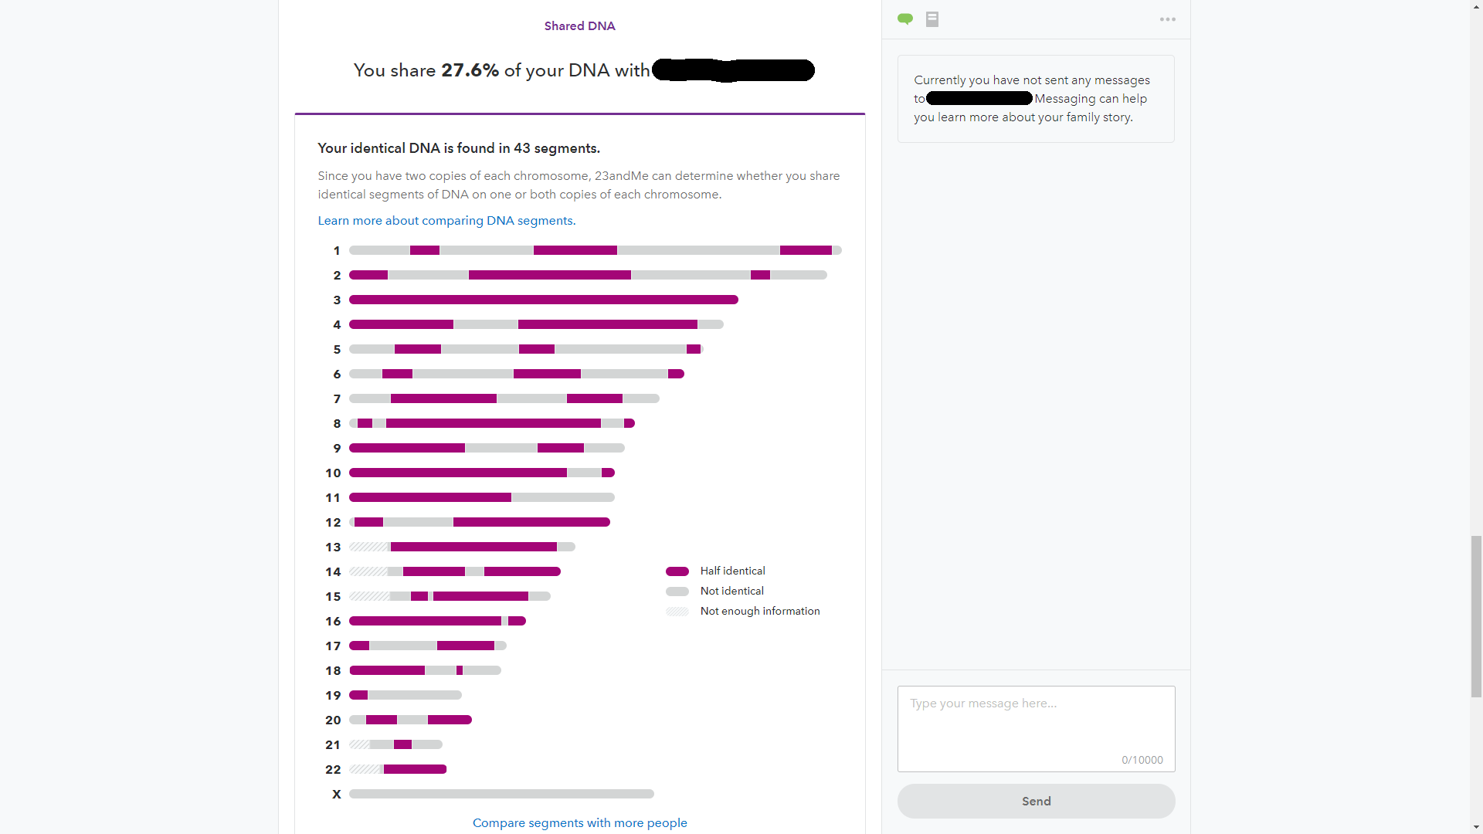The image size is (1483, 834).
Task: Click the chromosome 3 half-identical bar
Action: (543, 300)
